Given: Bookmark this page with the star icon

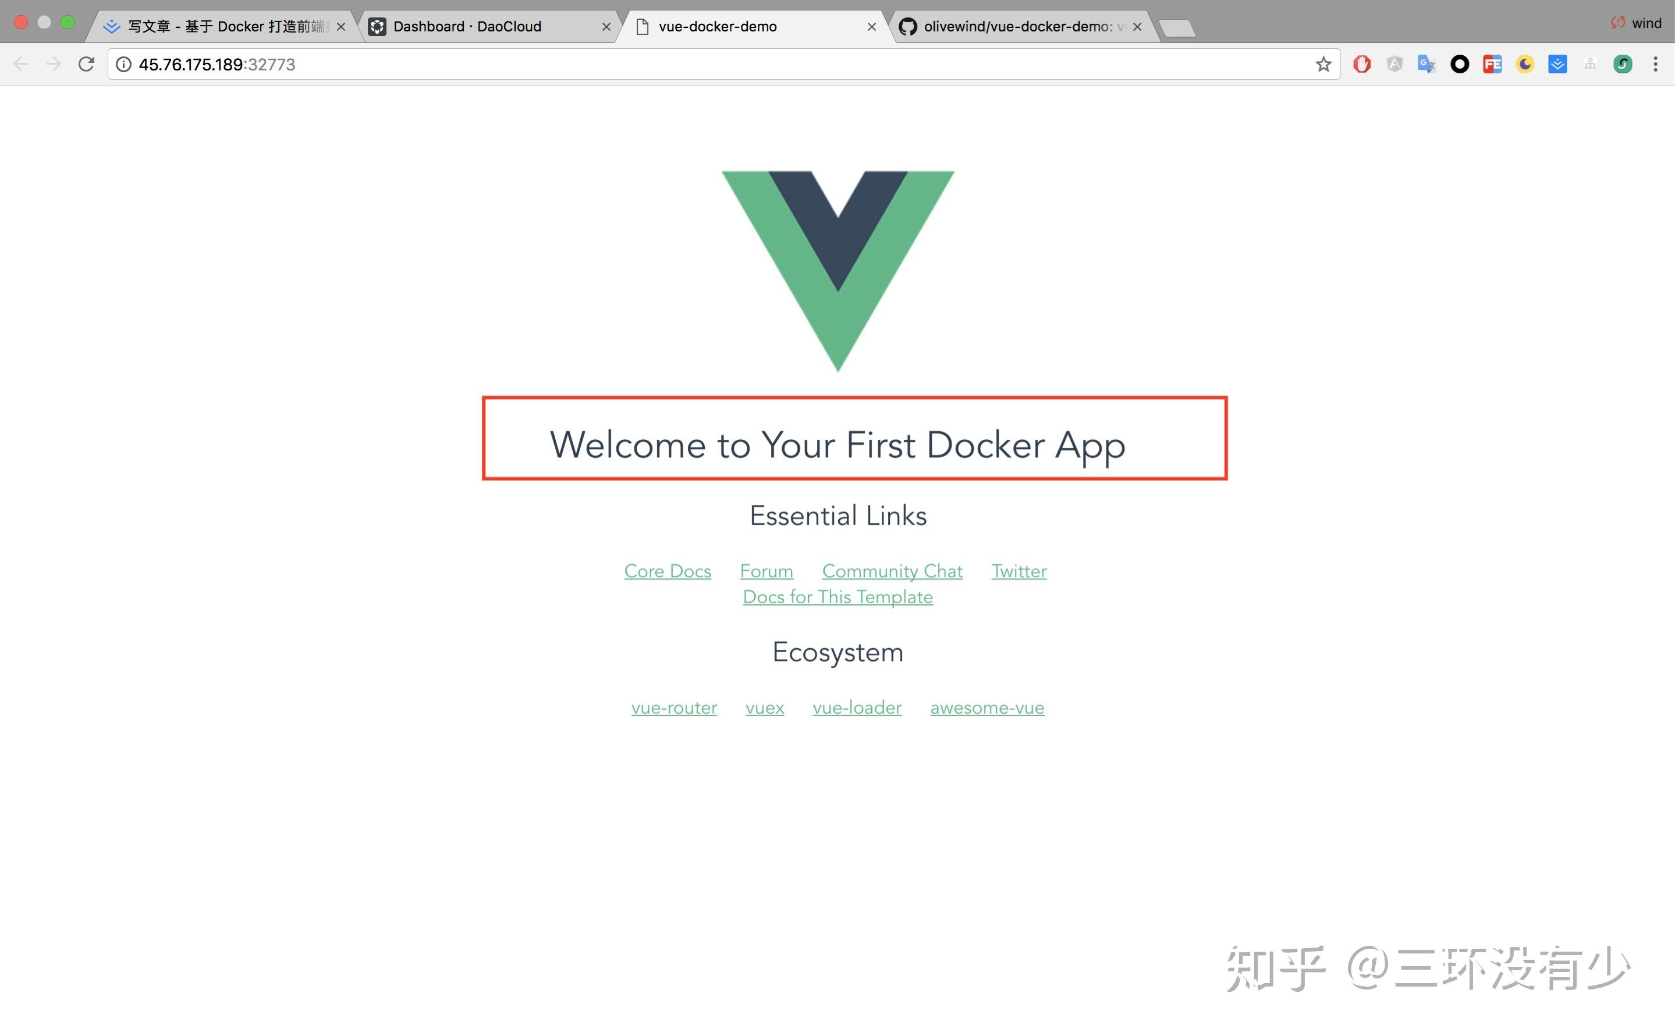Looking at the screenshot, I should (x=1323, y=65).
